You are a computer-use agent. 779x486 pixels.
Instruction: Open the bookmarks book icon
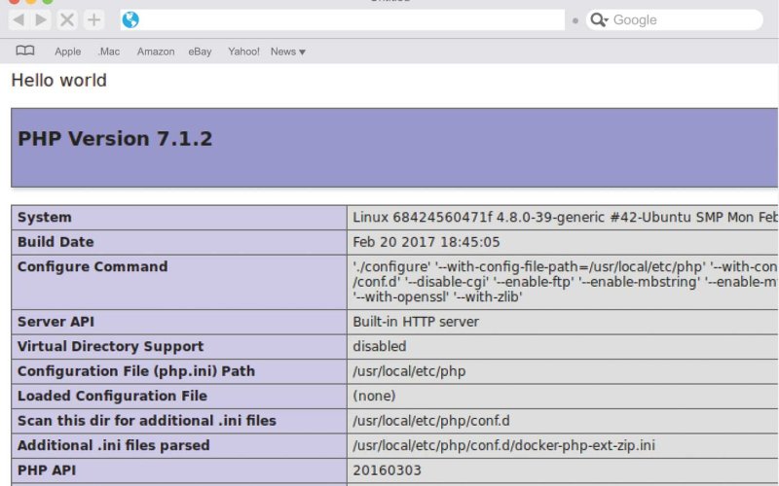[25, 51]
